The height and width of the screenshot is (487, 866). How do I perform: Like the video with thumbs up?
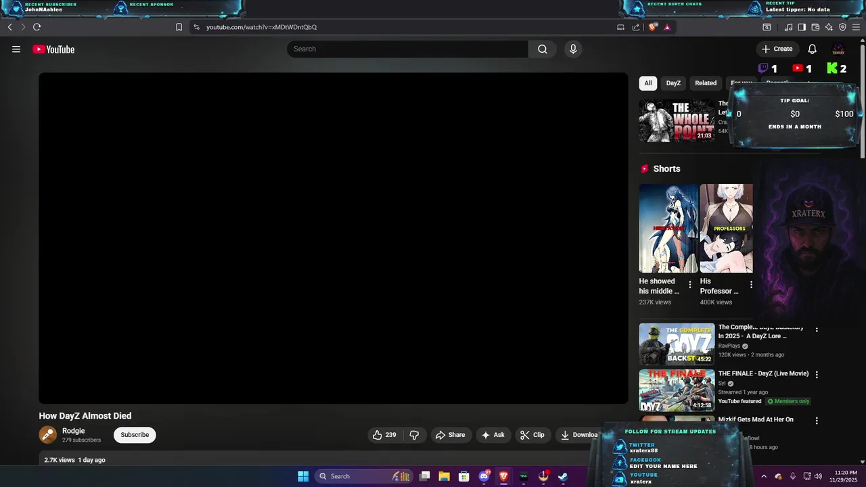(x=384, y=435)
